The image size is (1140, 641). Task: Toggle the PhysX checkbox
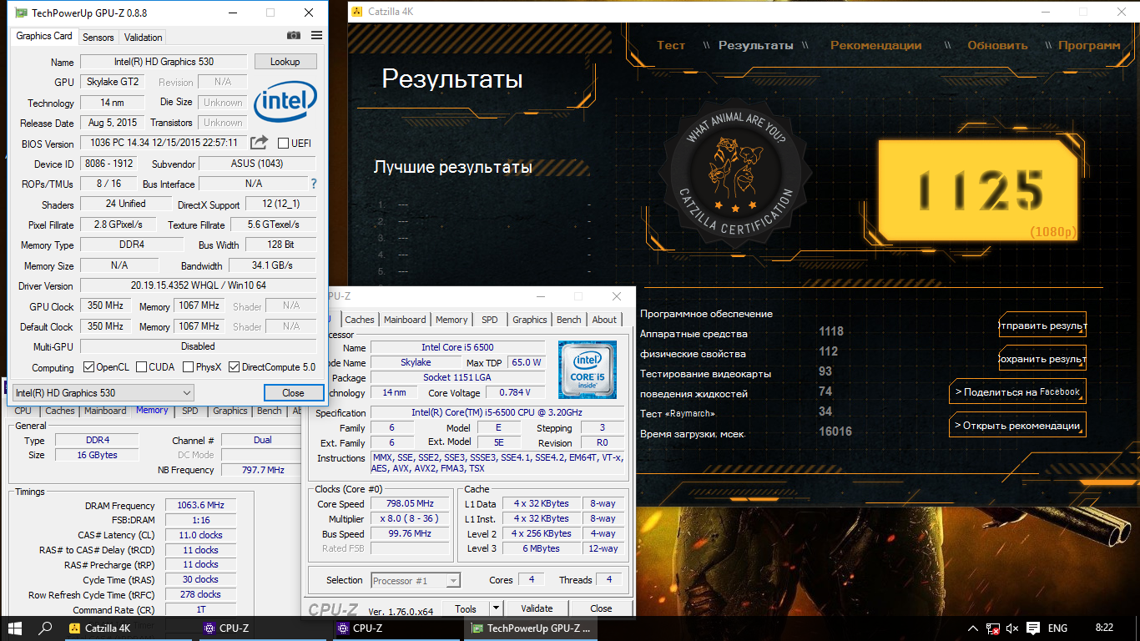click(189, 367)
